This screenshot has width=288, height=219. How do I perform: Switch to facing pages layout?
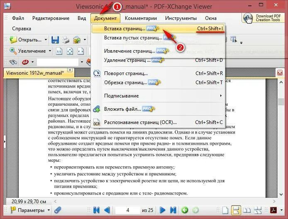pos(247,210)
